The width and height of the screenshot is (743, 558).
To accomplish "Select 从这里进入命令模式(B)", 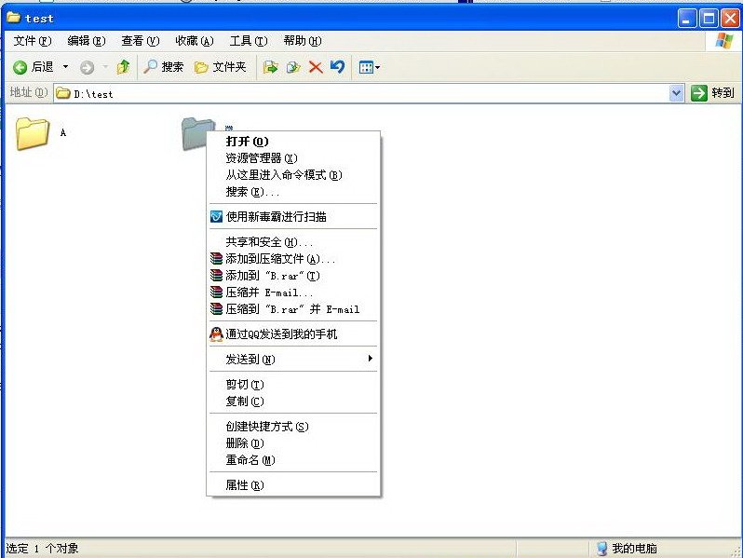I will (x=293, y=175).
